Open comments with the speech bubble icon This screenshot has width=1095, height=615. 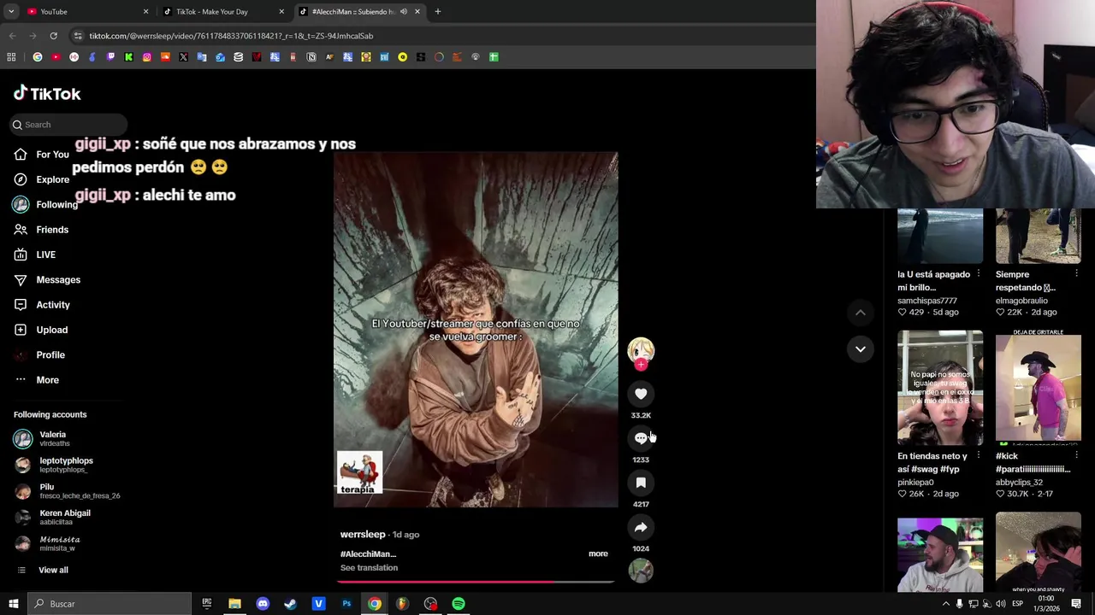(641, 438)
